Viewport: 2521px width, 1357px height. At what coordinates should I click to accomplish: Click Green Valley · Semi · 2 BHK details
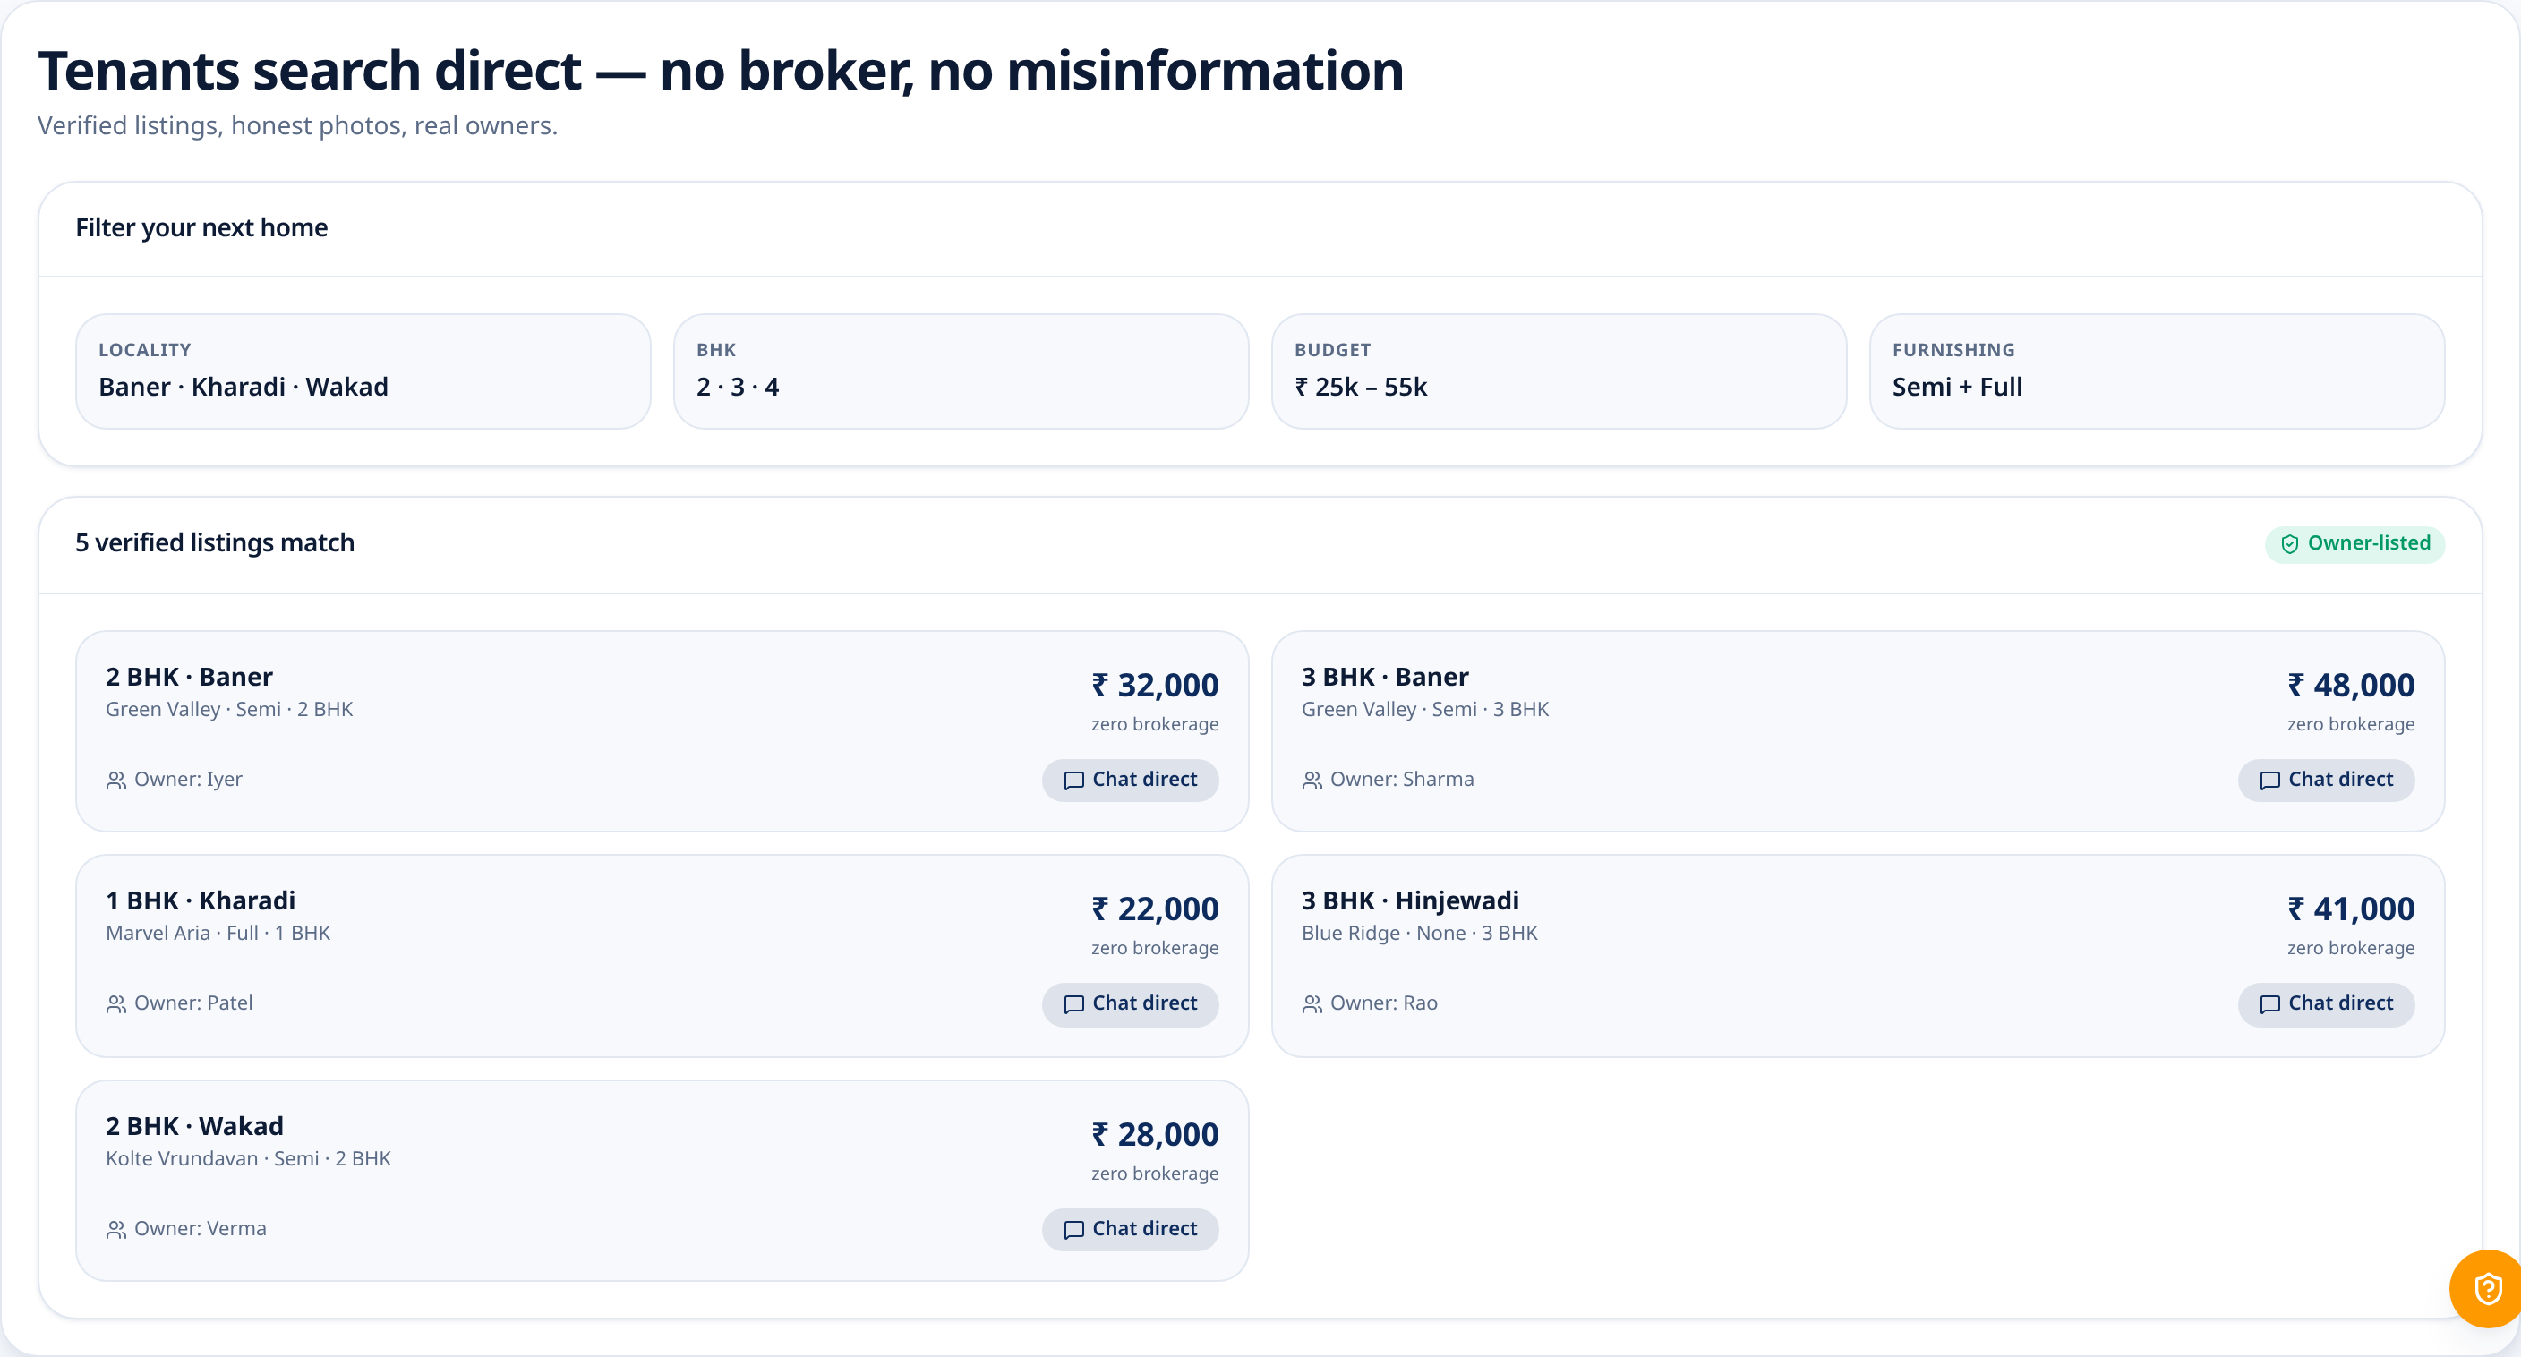point(229,709)
